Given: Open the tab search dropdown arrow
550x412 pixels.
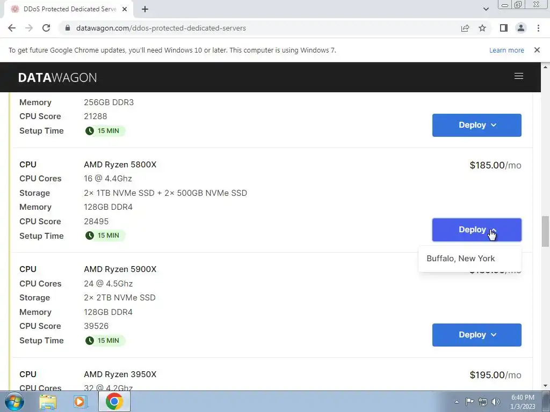Looking at the screenshot, I should point(486,9).
